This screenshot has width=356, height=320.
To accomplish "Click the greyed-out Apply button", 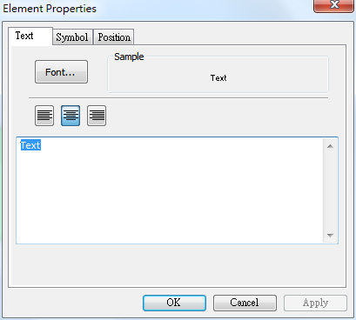I will [x=315, y=303].
